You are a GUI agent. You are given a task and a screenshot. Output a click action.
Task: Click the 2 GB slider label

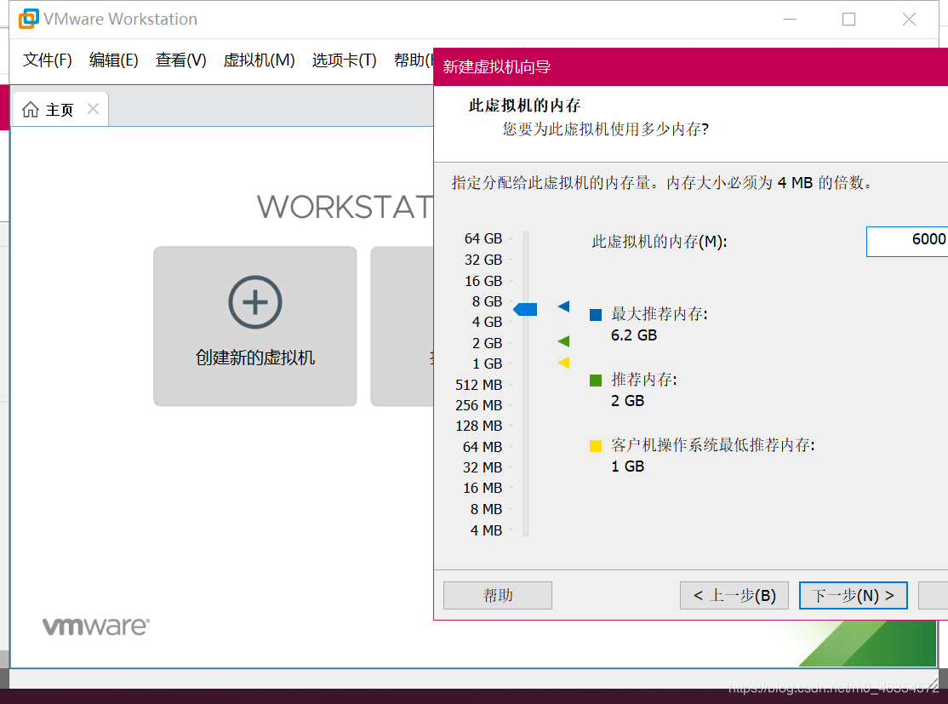tap(487, 343)
